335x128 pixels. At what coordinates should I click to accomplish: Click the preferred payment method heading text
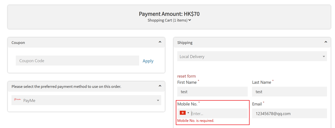click(x=66, y=87)
